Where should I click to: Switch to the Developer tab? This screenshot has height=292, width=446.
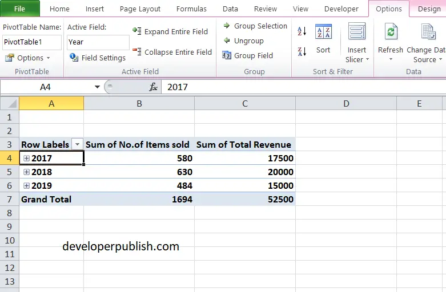click(341, 9)
